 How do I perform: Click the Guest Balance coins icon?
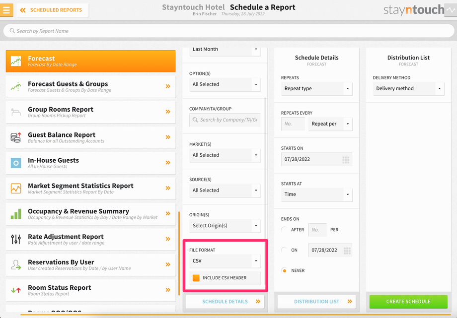click(x=16, y=137)
